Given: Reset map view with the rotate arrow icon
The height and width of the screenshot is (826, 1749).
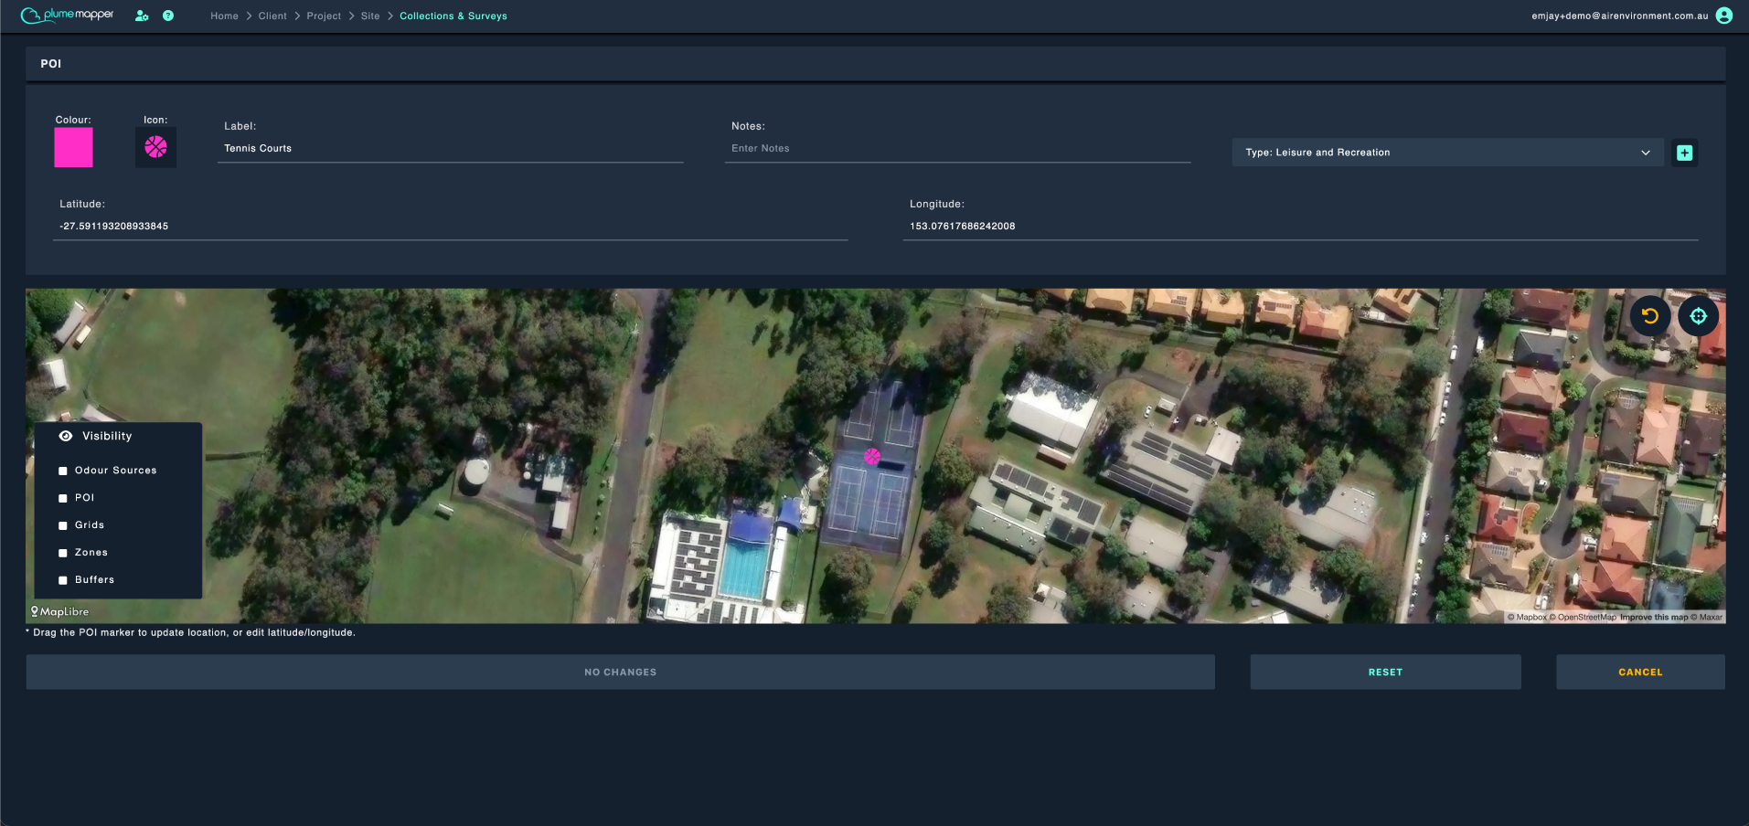Looking at the screenshot, I should [x=1650, y=316].
